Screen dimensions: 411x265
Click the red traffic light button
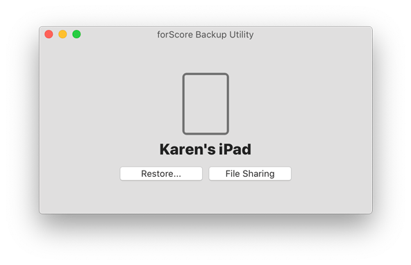pyautogui.click(x=49, y=34)
